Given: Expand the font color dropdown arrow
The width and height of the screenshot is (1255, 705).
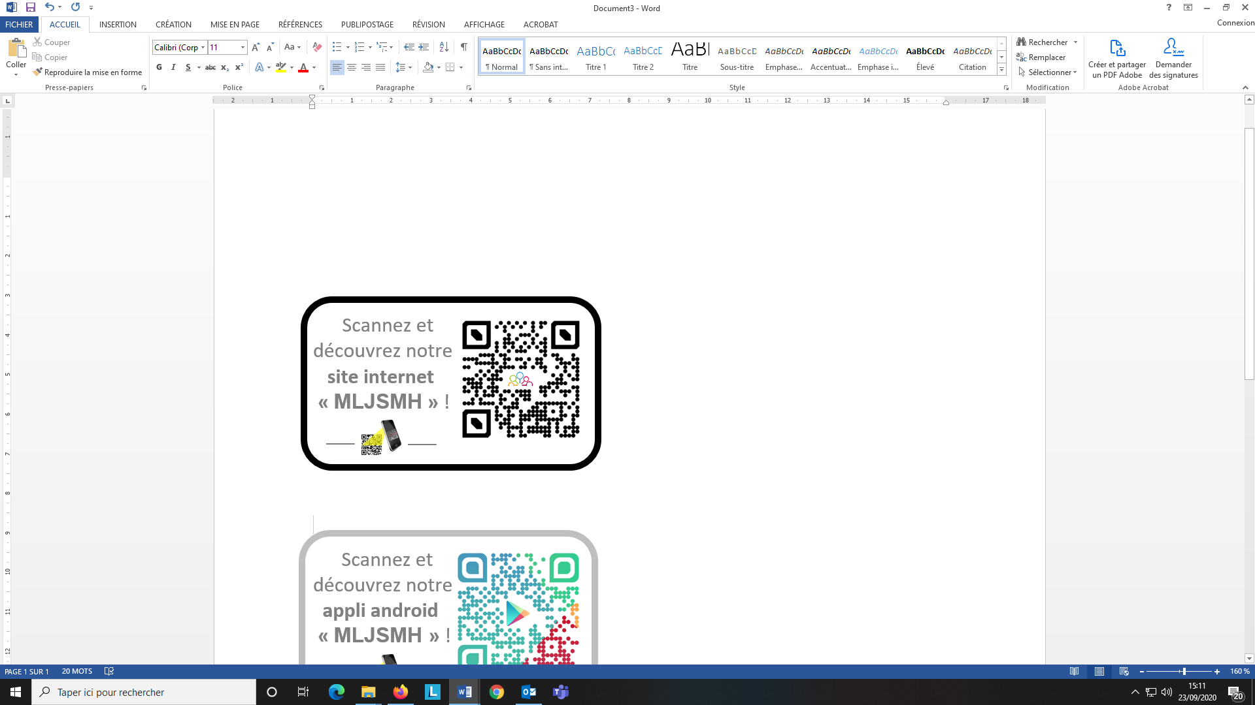Looking at the screenshot, I should [314, 67].
